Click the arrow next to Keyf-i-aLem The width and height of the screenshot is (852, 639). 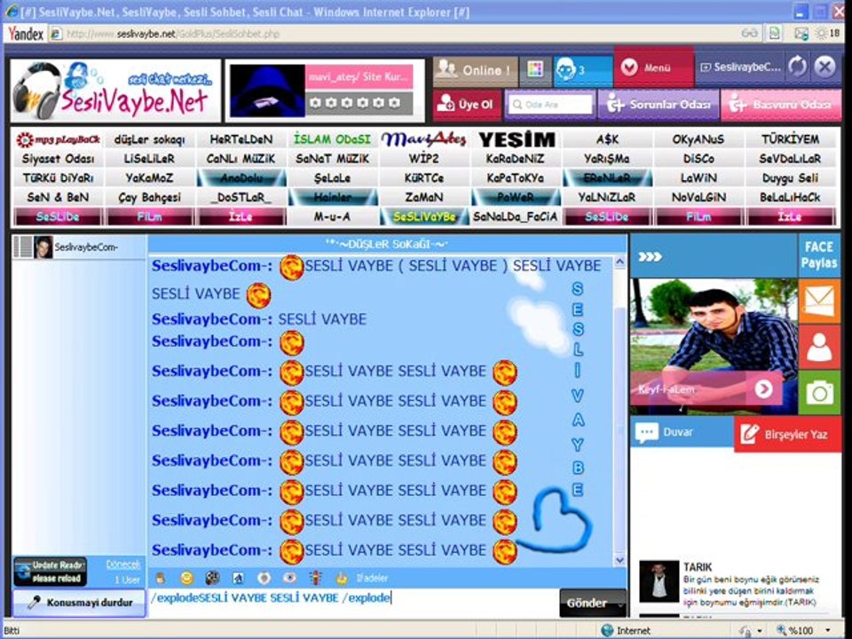[x=763, y=389]
